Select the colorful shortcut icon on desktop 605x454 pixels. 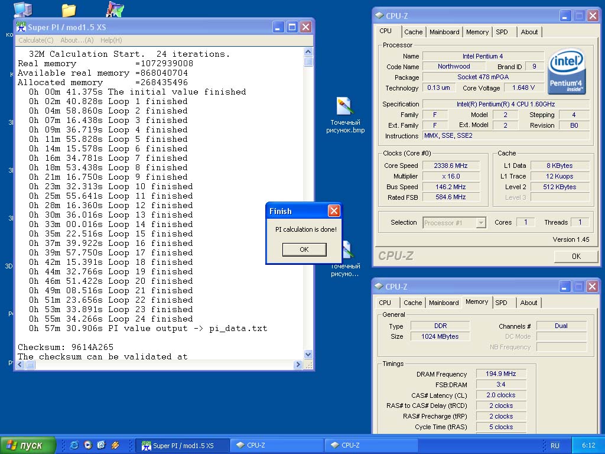click(x=115, y=10)
